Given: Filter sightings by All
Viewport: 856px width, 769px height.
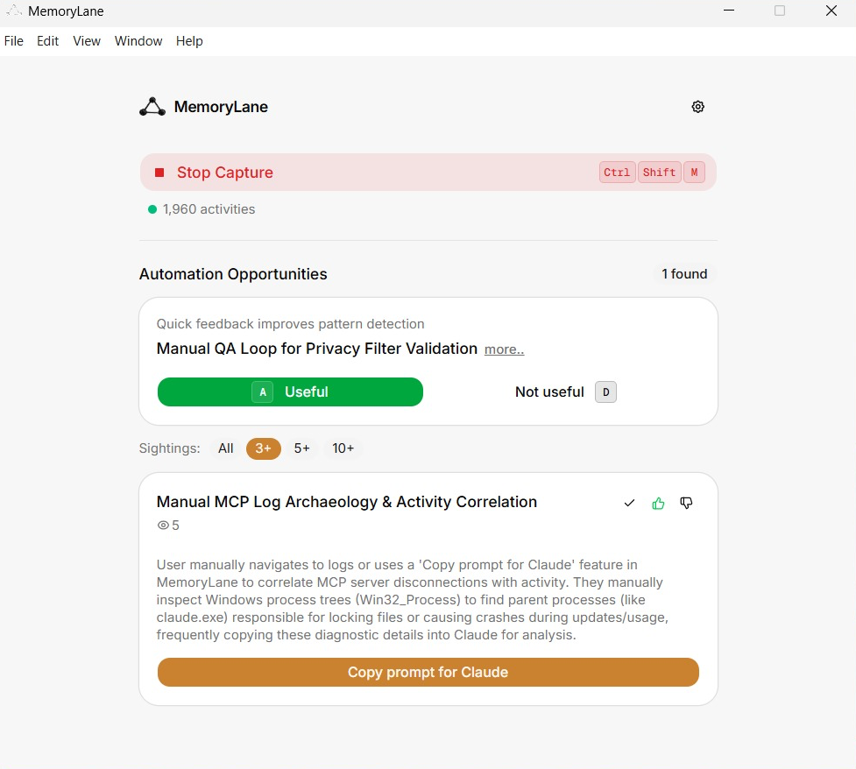Looking at the screenshot, I should [226, 448].
